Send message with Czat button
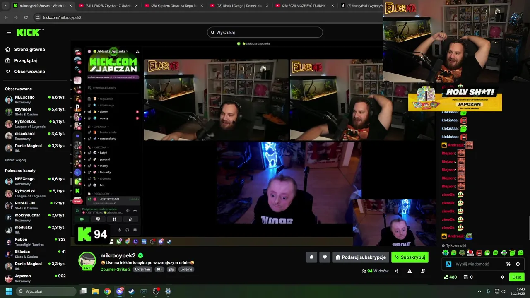Image resolution: width=530 pixels, height=298 pixels. point(517,277)
